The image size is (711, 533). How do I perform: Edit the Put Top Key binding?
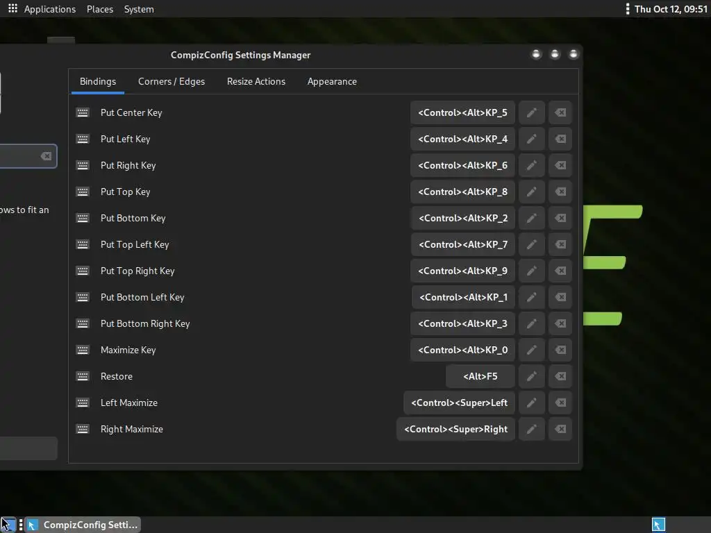(531, 192)
